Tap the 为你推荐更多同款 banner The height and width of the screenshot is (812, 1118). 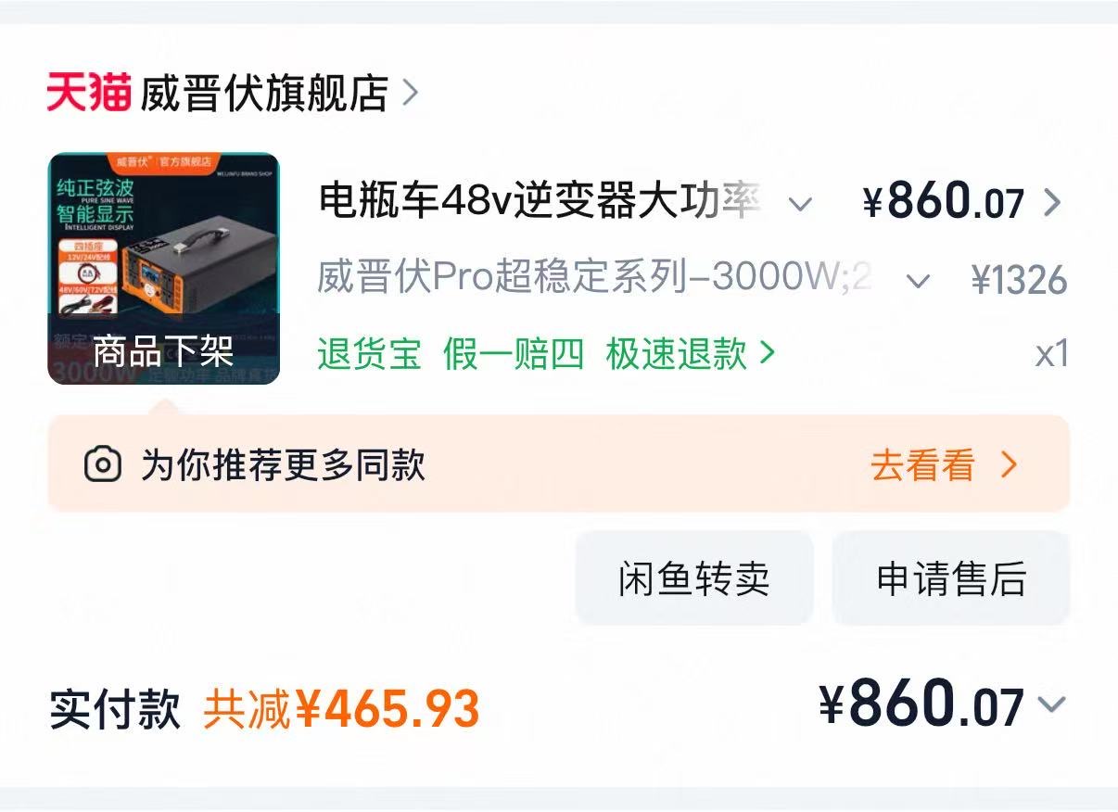559,463
